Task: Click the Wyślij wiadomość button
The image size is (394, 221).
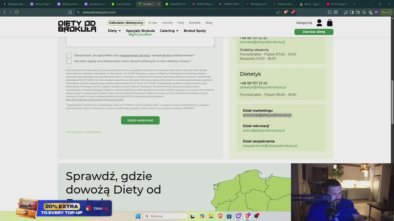Action: [x=140, y=120]
